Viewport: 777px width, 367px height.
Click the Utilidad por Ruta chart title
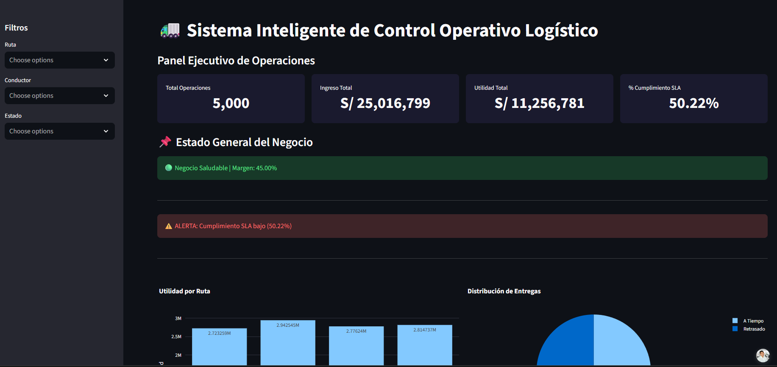184,291
